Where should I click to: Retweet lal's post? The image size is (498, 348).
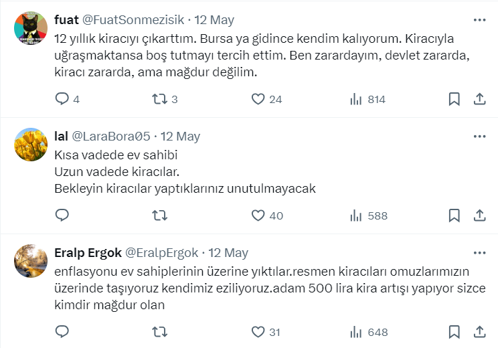(159, 215)
